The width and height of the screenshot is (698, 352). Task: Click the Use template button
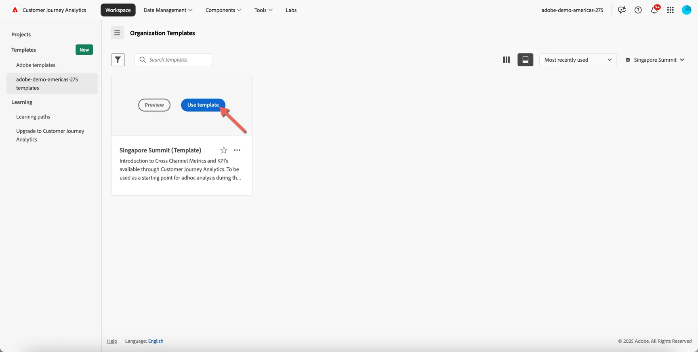tap(203, 105)
